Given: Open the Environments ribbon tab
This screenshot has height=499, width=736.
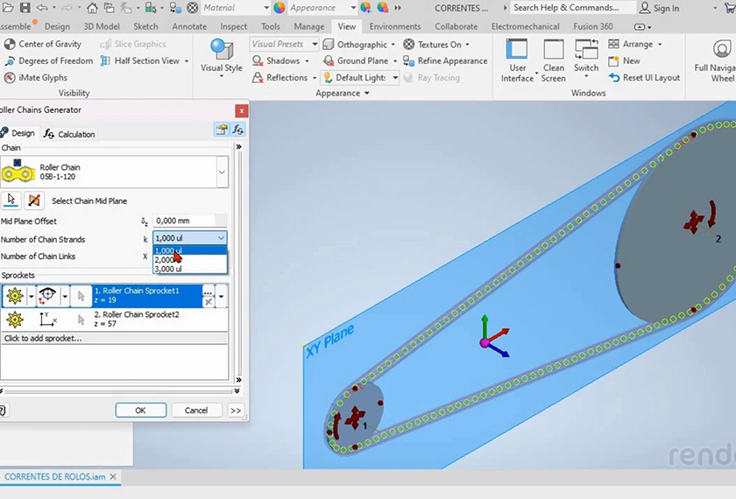Looking at the screenshot, I should coord(394,26).
